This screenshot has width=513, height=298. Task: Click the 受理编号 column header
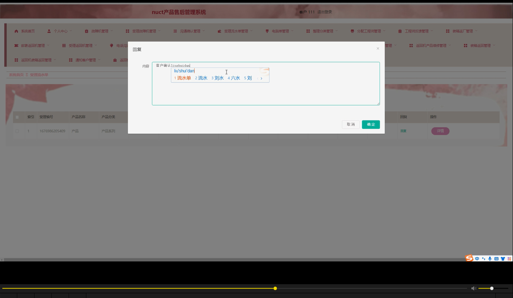click(46, 117)
